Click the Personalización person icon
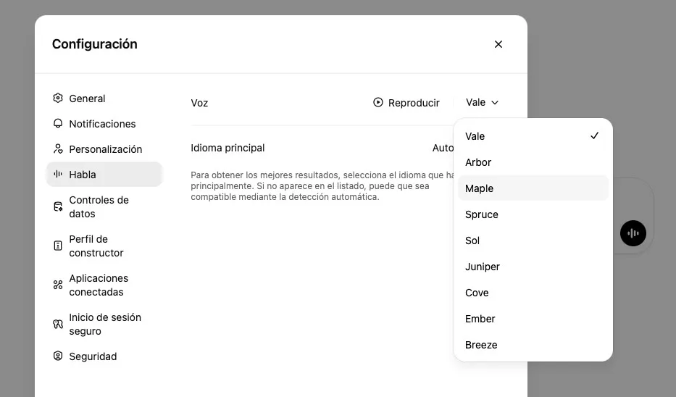Viewport: 676px width, 397px height. pyautogui.click(x=58, y=149)
